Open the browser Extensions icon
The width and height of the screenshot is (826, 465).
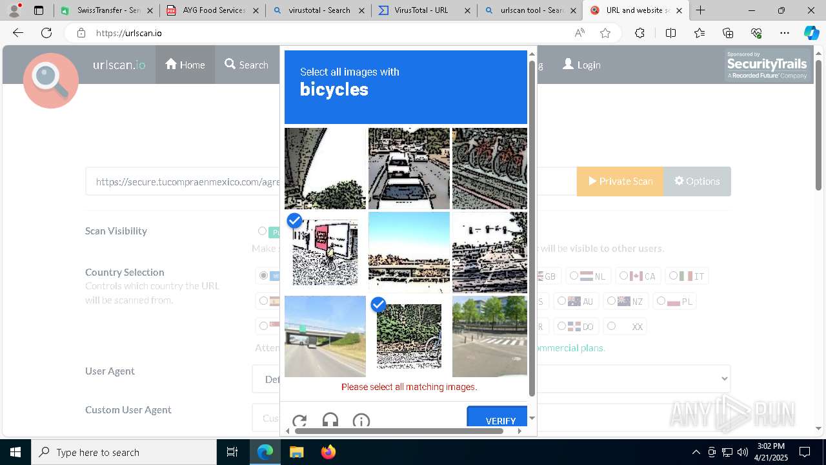pos(640,33)
